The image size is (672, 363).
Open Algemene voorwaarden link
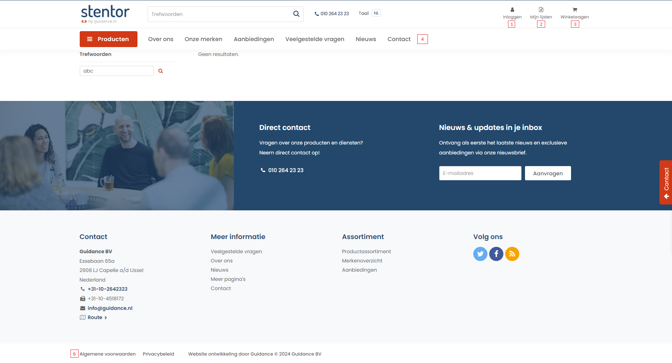pos(107,354)
